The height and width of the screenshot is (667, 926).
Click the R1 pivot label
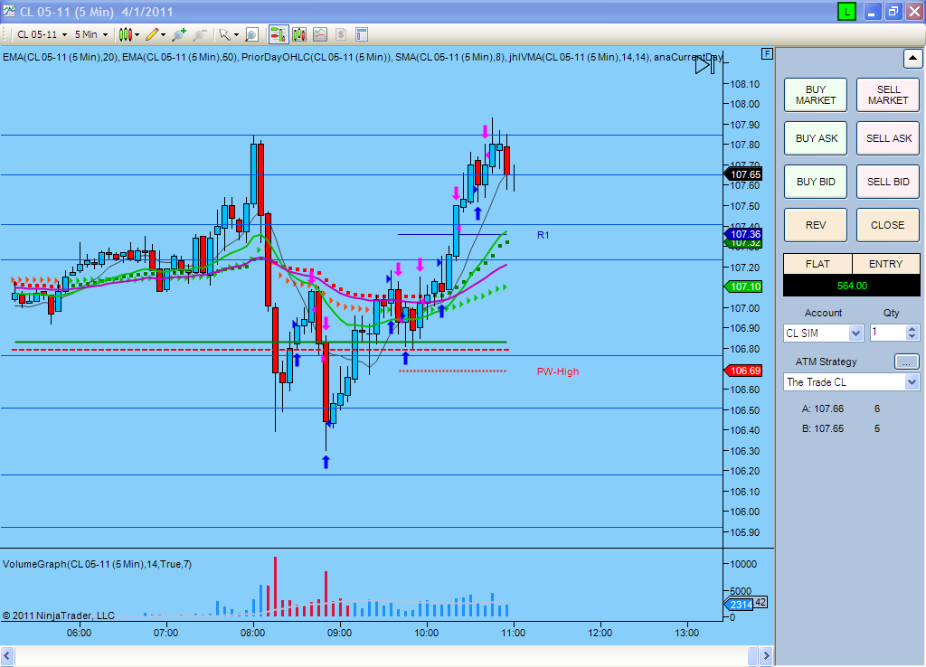pyautogui.click(x=543, y=236)
